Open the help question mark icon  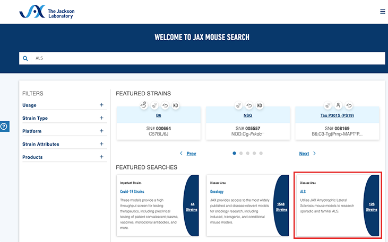pyautogui.click(x=4, y=127)
